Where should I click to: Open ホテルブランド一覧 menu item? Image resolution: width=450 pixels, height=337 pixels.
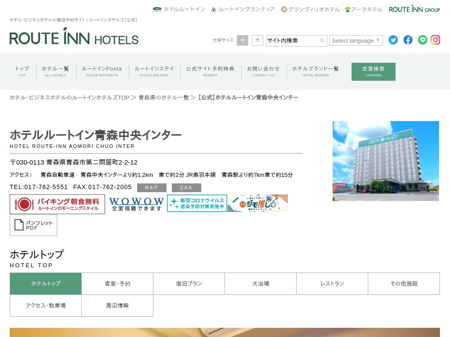[x=316, y=72]
